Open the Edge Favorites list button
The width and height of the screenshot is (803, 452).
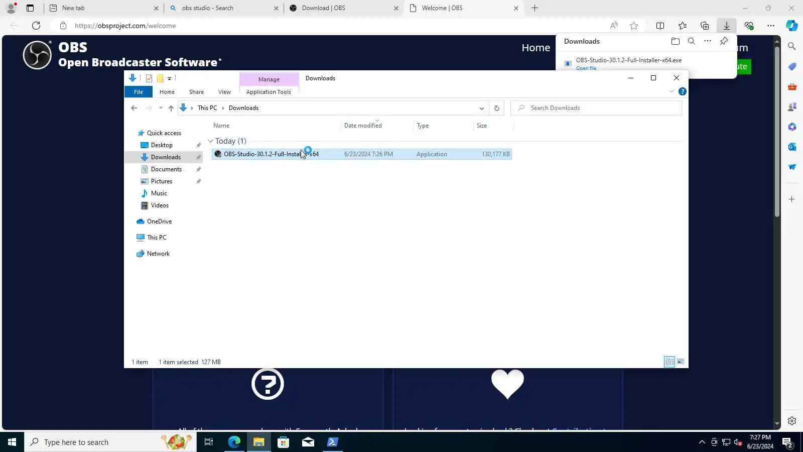point(682,26)
